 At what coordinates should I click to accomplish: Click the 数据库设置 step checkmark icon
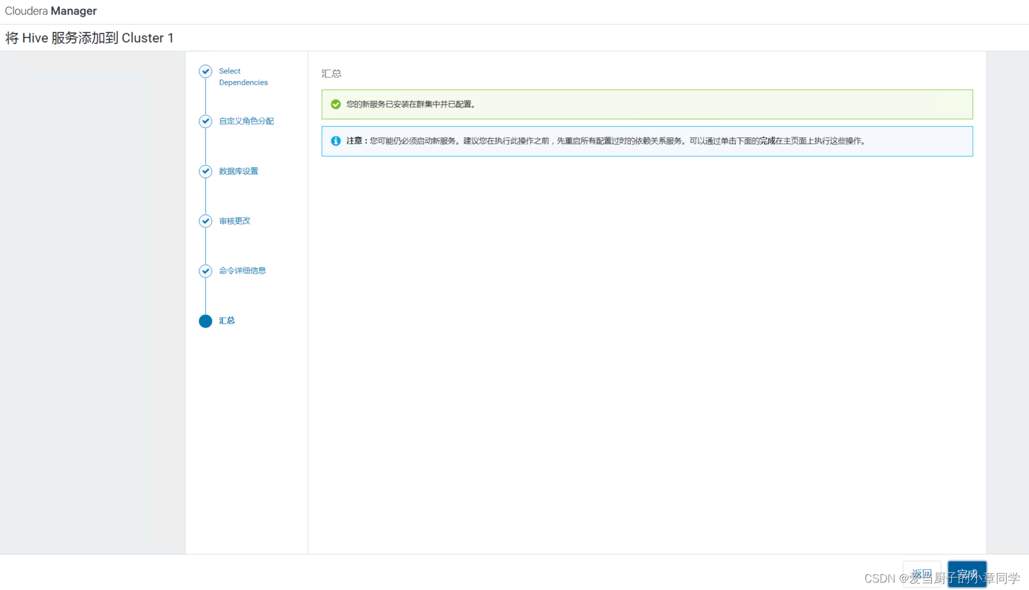coord(205,171)
